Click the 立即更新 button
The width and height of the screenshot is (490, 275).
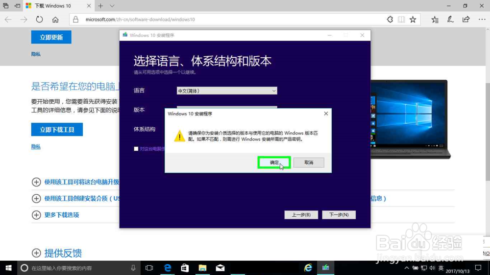tap(51, 37)
